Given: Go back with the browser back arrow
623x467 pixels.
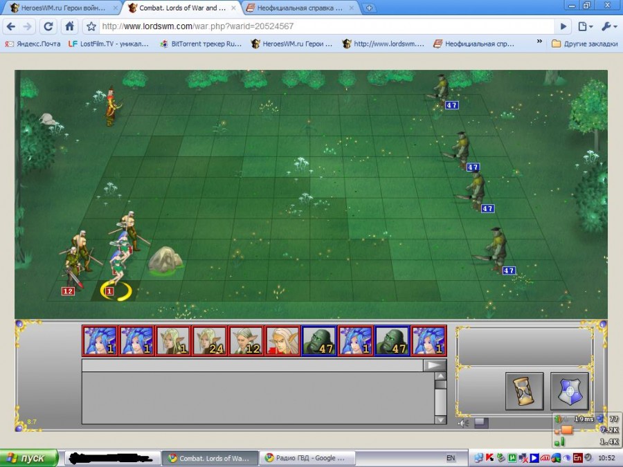Looking at the screenshot, I should (11, 26).
